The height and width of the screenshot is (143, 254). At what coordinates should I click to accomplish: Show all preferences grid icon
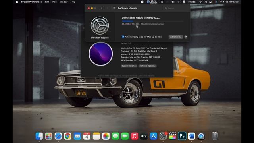click(x=114, y=8)
